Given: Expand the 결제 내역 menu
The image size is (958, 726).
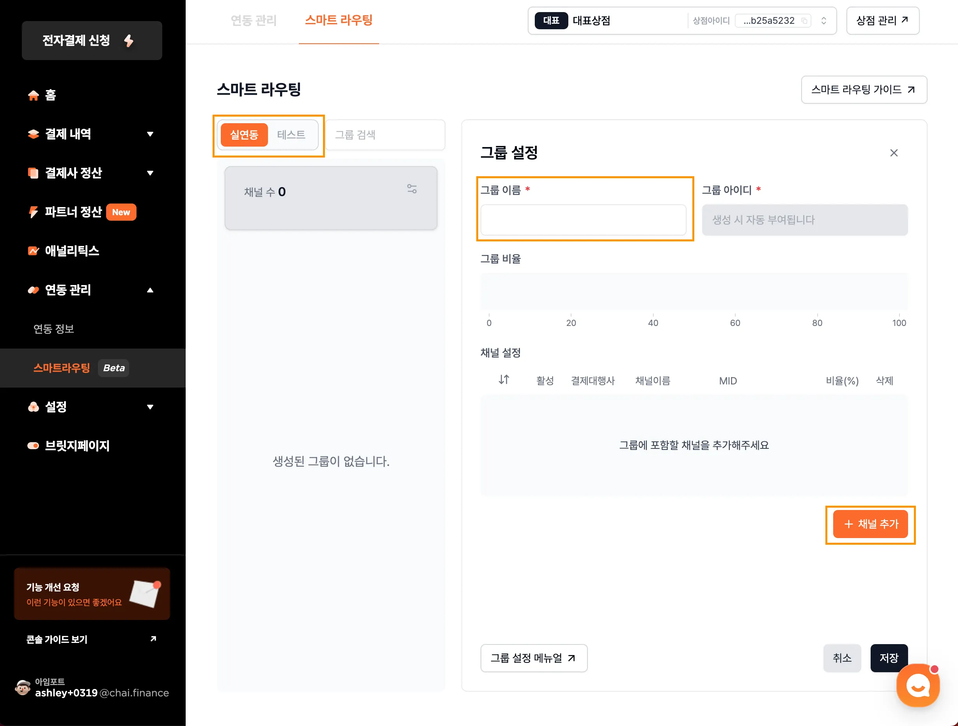Looking at the screenshot, I should pyautogui.click(x=150, y=134).
